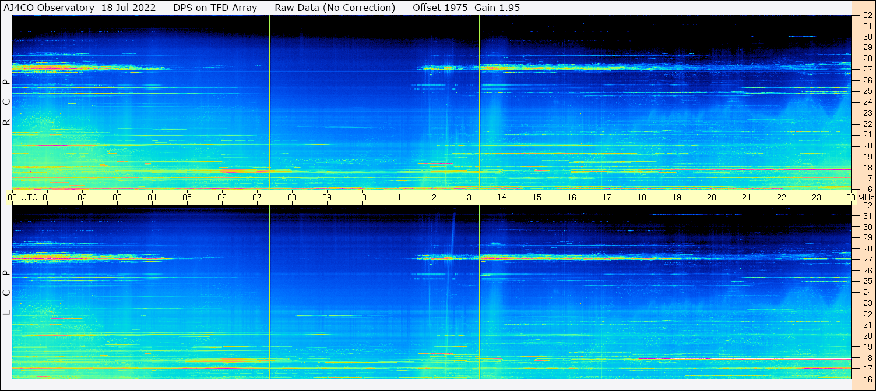The image size is (876, 391).
Task: Click 'Raw Data (No Correction)' header label
Action: [335, 8]
